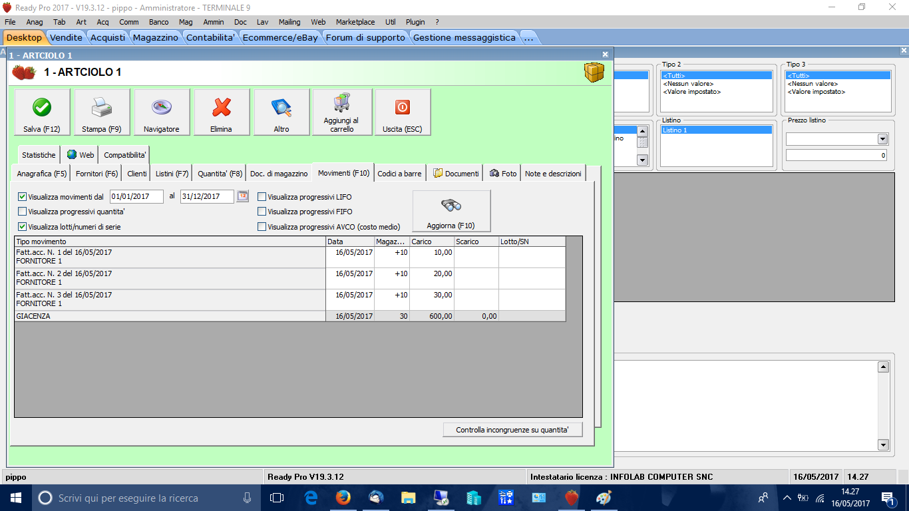Open the Marketplace menu
909x511 pixels.
coord(355,22)
